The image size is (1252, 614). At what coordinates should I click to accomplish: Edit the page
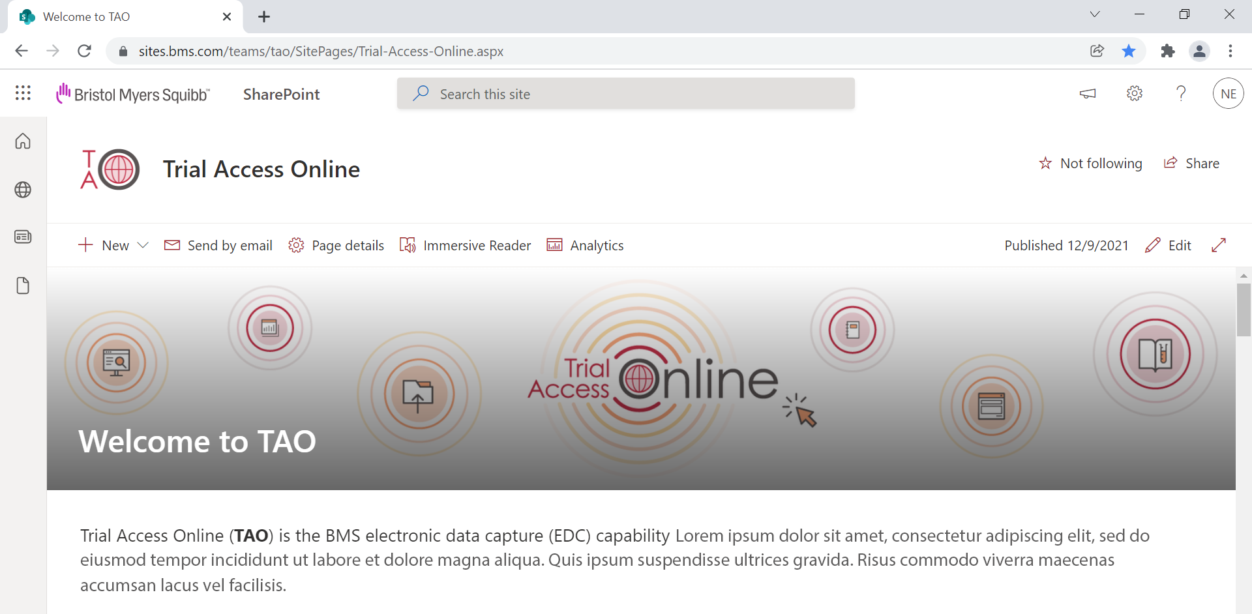pos(1168,246)
